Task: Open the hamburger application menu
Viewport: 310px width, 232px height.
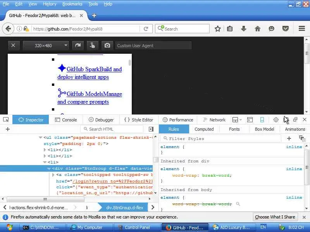Action: [302, 29]
